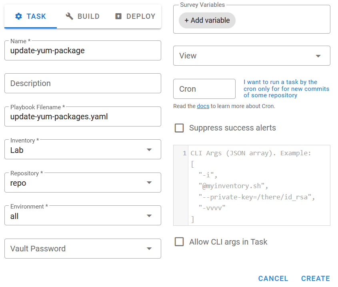Switch to the TASK tab
This screenshot has width=338, height=287.
tap(31, 16)
